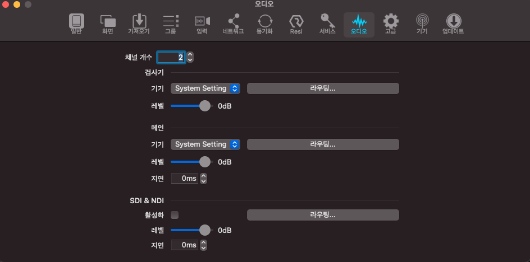530x262 pixels.
Task: Click the 0dB value beside 검사기 레벨
Action: pos(225,106)
